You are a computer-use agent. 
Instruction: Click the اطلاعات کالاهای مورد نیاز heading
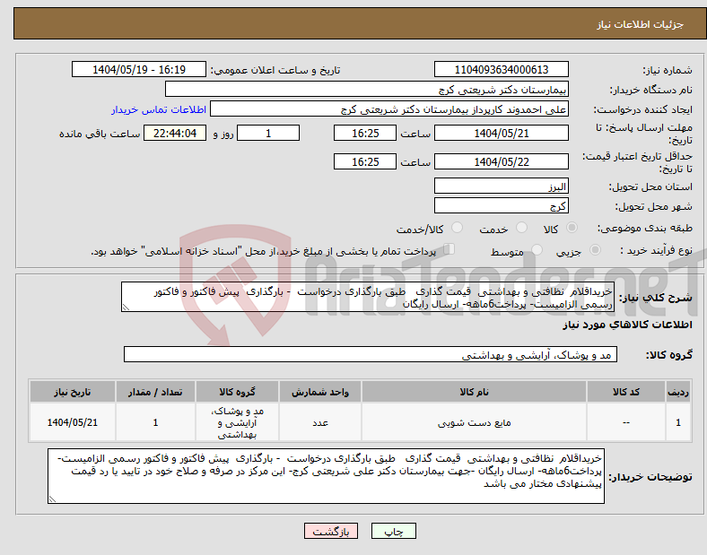coord(627,325)
